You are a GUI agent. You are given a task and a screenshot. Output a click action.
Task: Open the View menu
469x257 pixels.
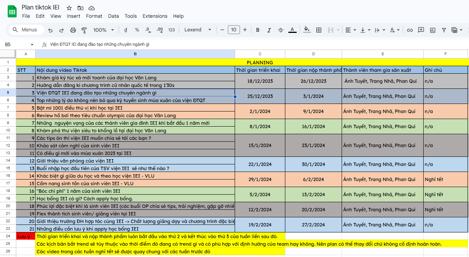click(x=56, y=16)
